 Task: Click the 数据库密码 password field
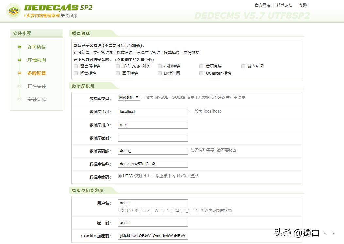tap(153, 137)
